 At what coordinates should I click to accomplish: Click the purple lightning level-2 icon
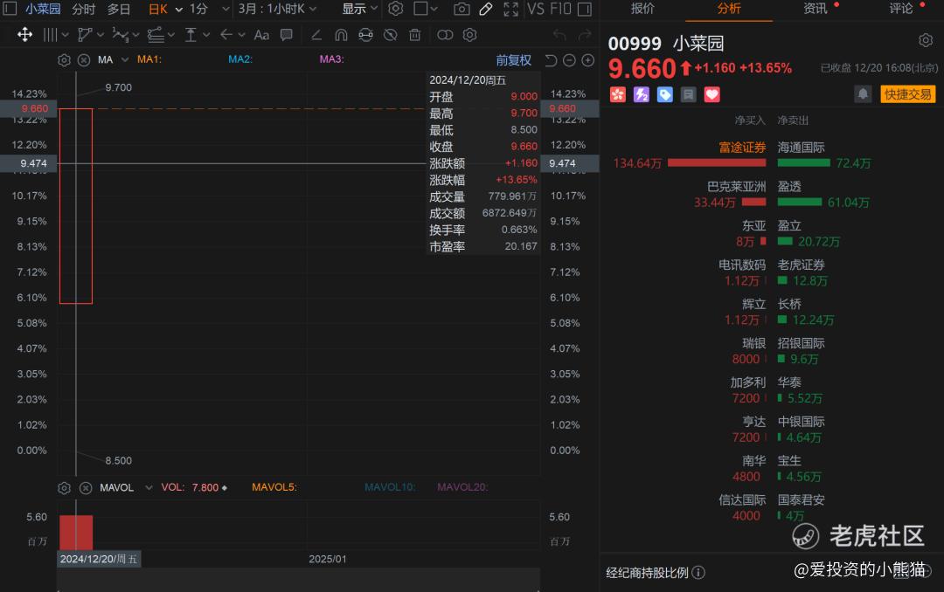[642, 94]
